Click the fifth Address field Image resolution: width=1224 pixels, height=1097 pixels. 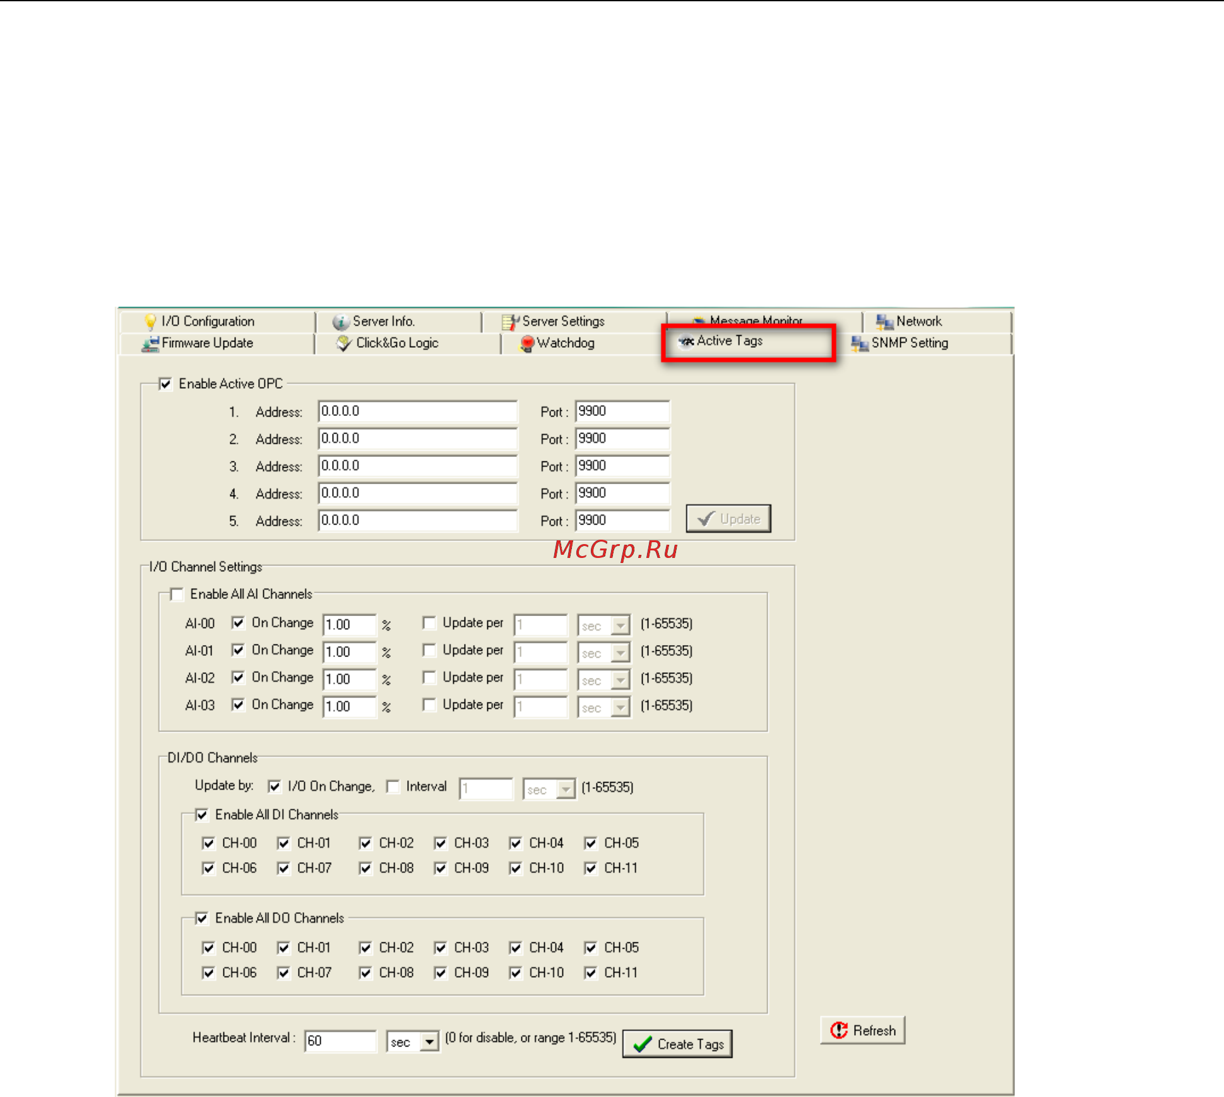418,521
